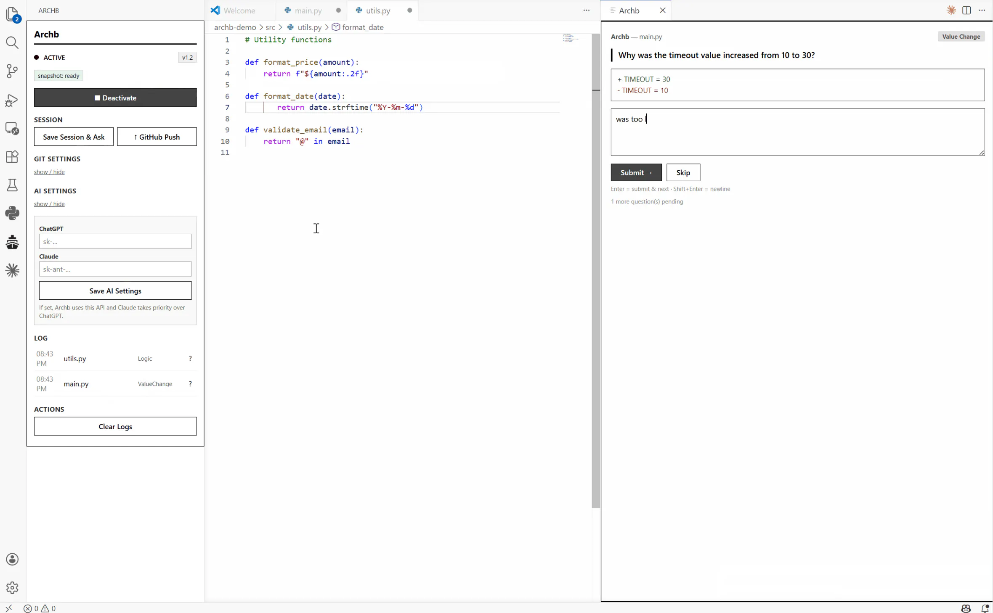Click the remote window icon in status bar
This screenshot has width=993, height=613.
[x=8, y=608]
